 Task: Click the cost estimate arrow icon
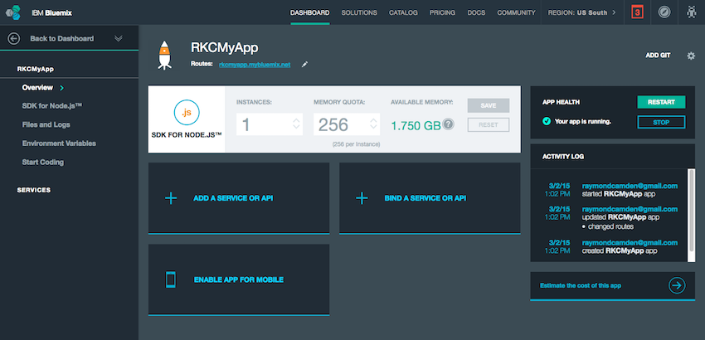pos(677,285)
